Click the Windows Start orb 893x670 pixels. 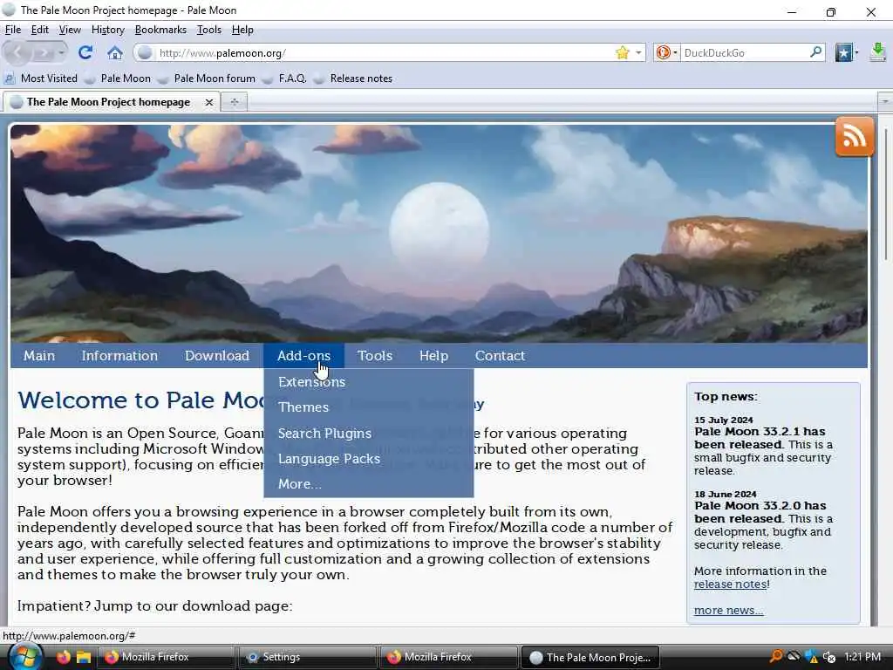point(25,656)
